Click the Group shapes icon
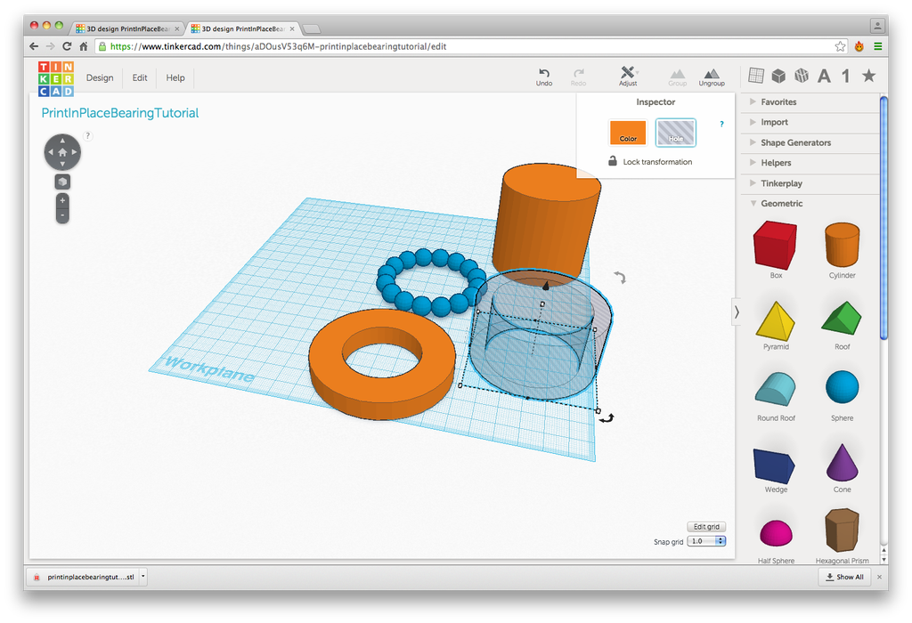This screenshot has width=912, height=623. (677, 77)
